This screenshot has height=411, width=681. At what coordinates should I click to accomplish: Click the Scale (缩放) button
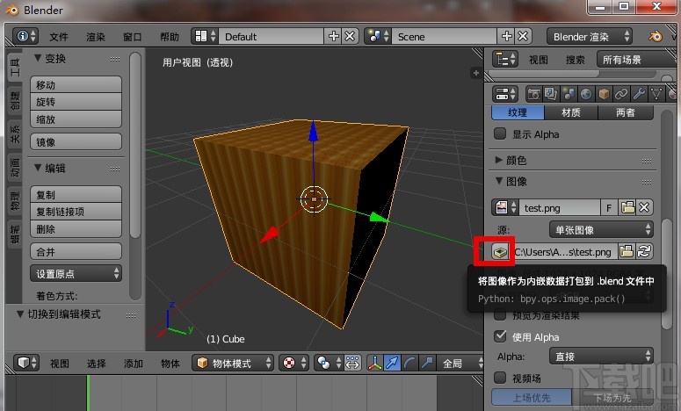pyautogui.click(x=76, y=119)
